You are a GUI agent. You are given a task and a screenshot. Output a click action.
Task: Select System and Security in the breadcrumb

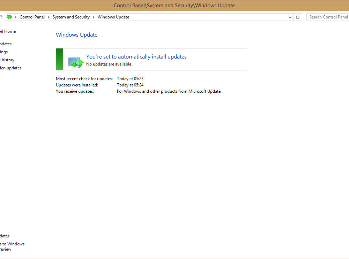point(71,17)
